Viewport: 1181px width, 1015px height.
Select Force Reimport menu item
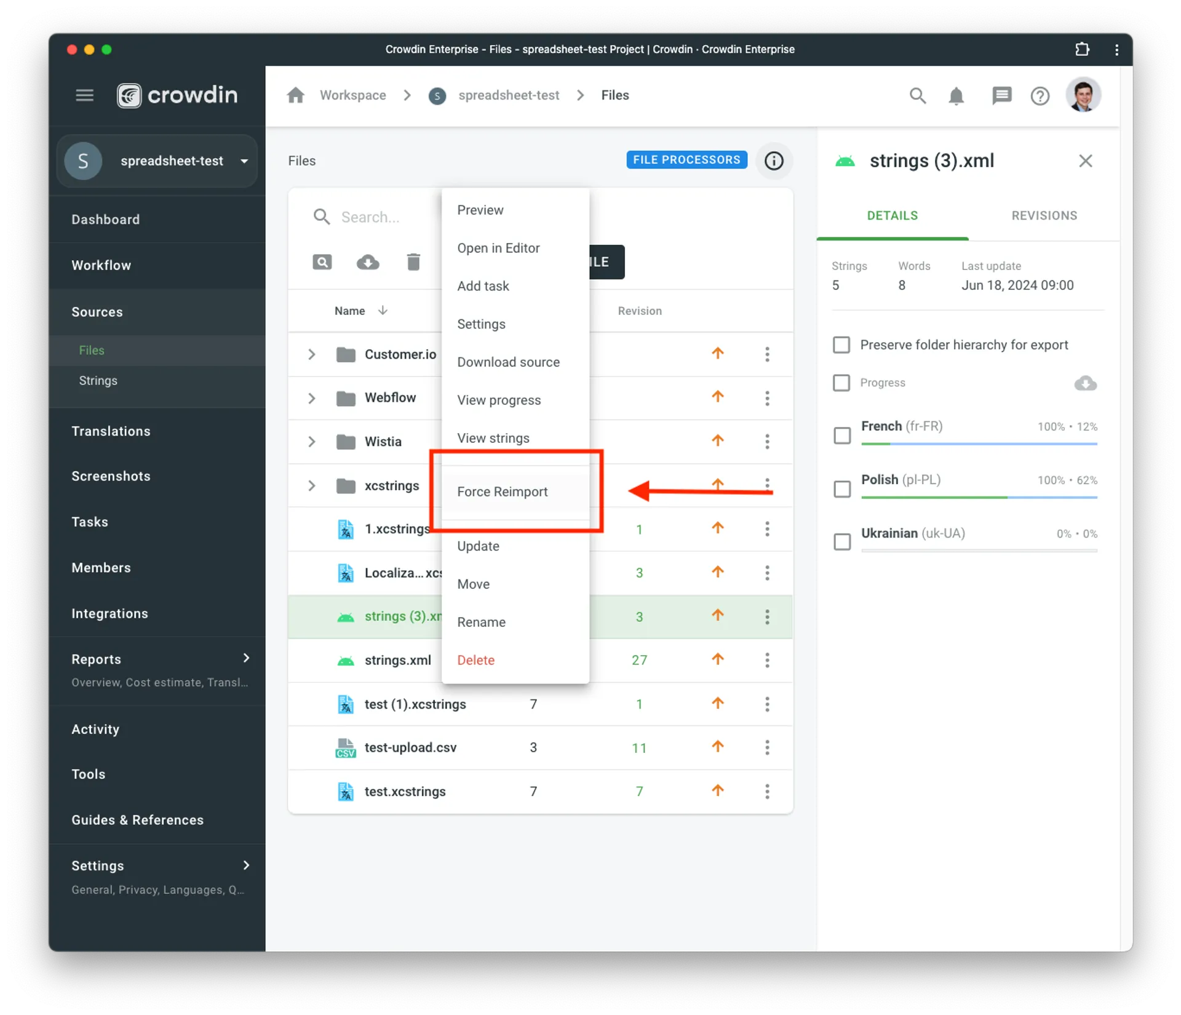503,492
